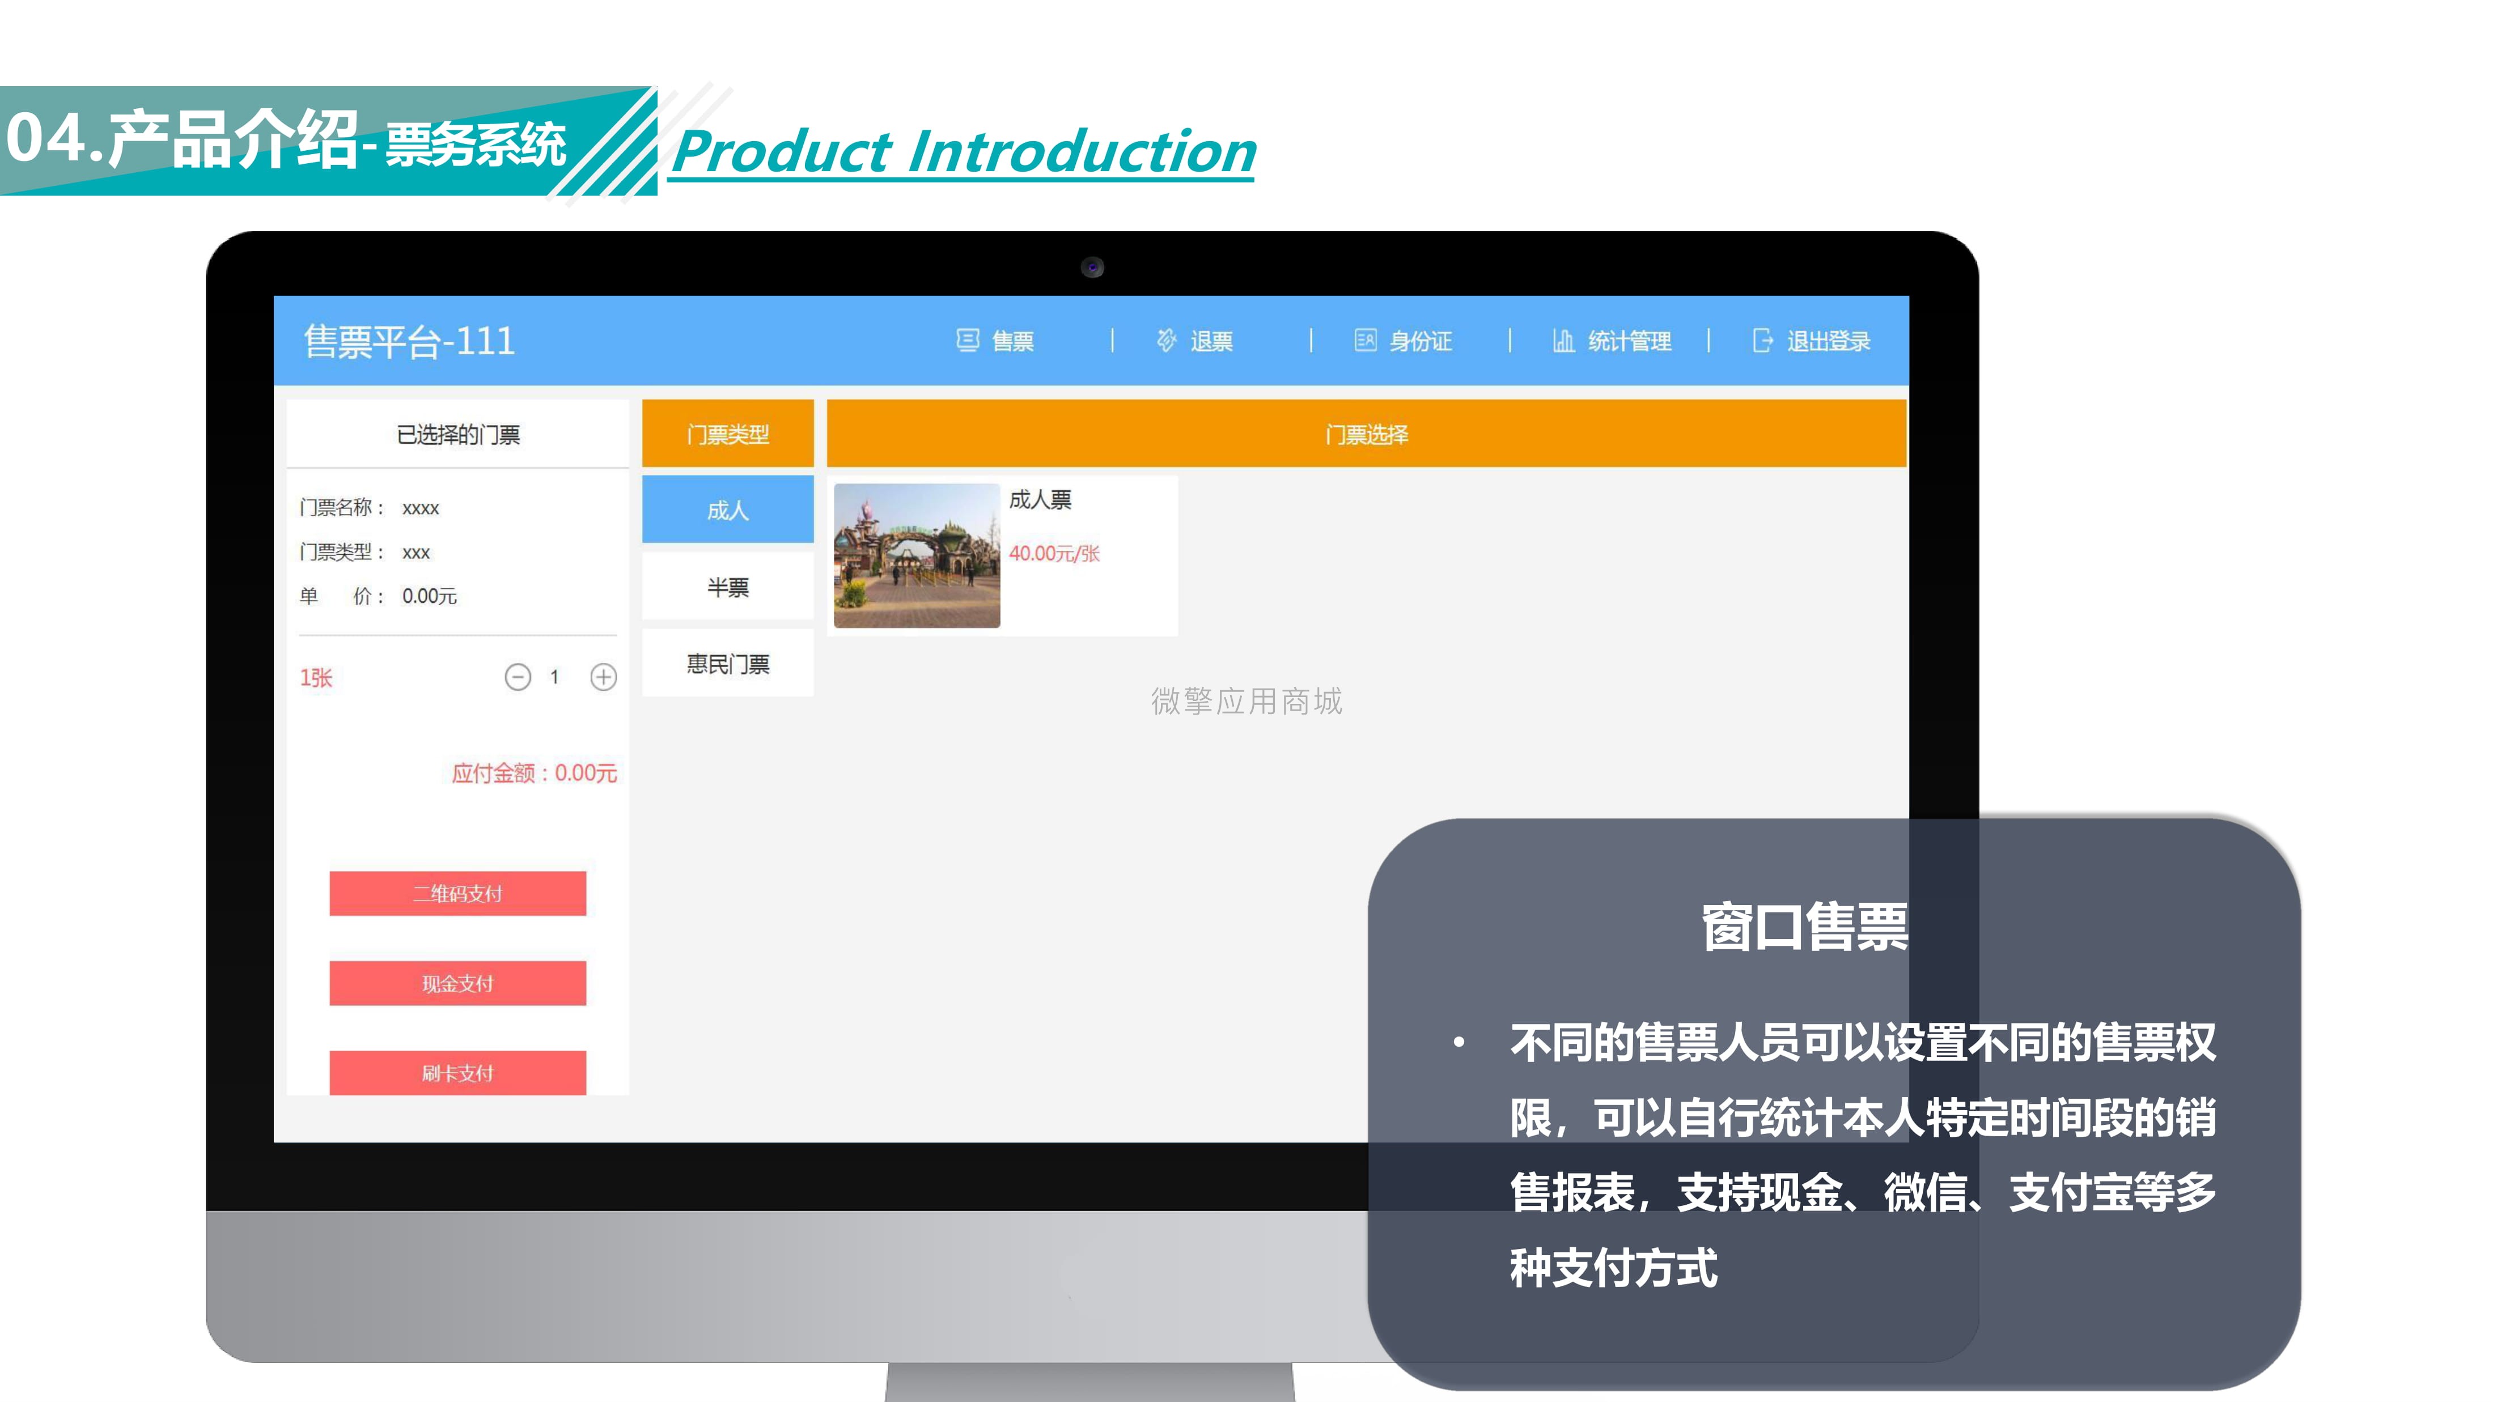Screen dimensions: 2493x1402
Task: Click the 退票 refund icon
Action: pos(1166,341)
